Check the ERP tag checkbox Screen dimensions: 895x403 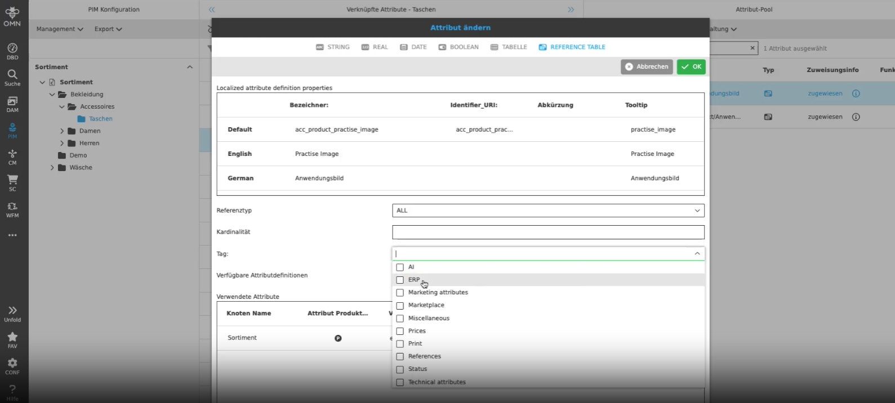[x=400, y=280]
